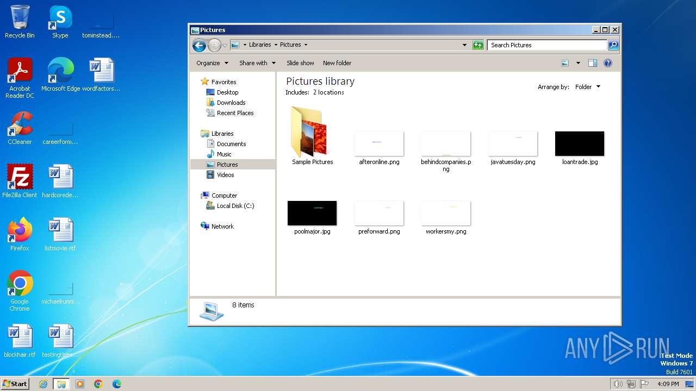Click the Forward navigation arrow in Explorer
This screenshot has height=391, width=696.
pyautogui.click(x=215, y=45)
